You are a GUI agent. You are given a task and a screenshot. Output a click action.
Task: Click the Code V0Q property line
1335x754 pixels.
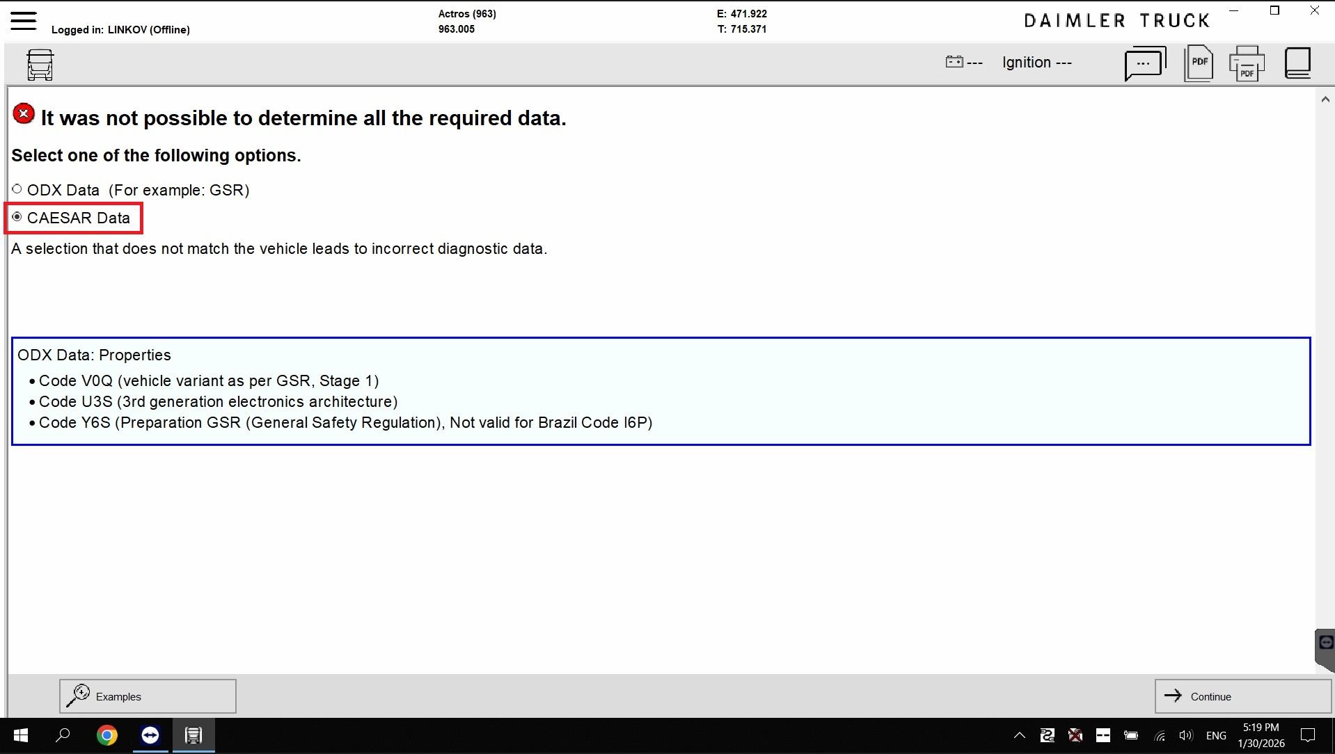tap(209, 381)
